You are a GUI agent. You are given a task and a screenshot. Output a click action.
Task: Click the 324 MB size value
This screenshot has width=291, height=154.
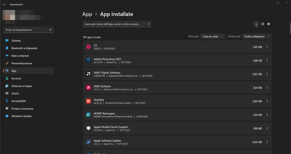point(257,88)
